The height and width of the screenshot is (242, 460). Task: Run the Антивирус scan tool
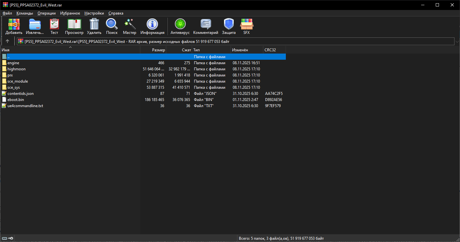coord(180,26)
